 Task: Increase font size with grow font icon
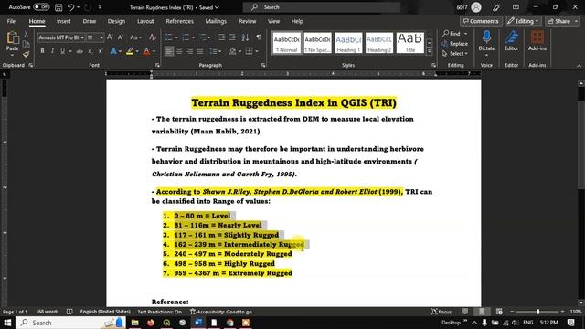pos(110,37)
